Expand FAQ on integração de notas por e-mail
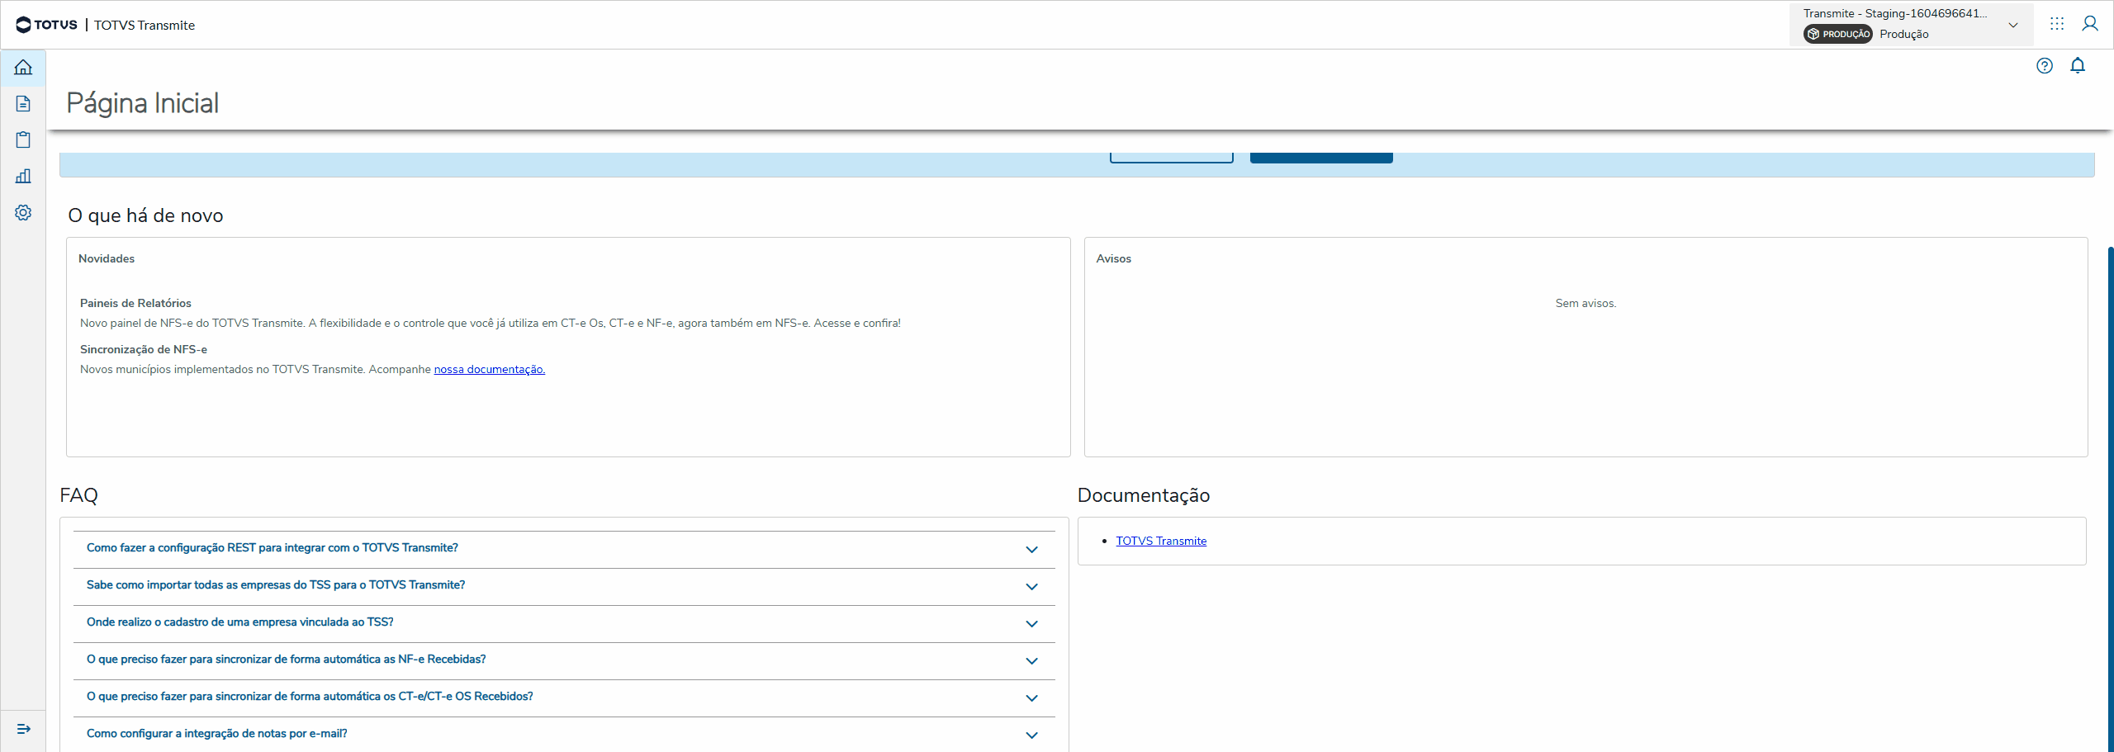Viewport: 2114px width, 752px height. pyautogui.click(x=564, y=734)
